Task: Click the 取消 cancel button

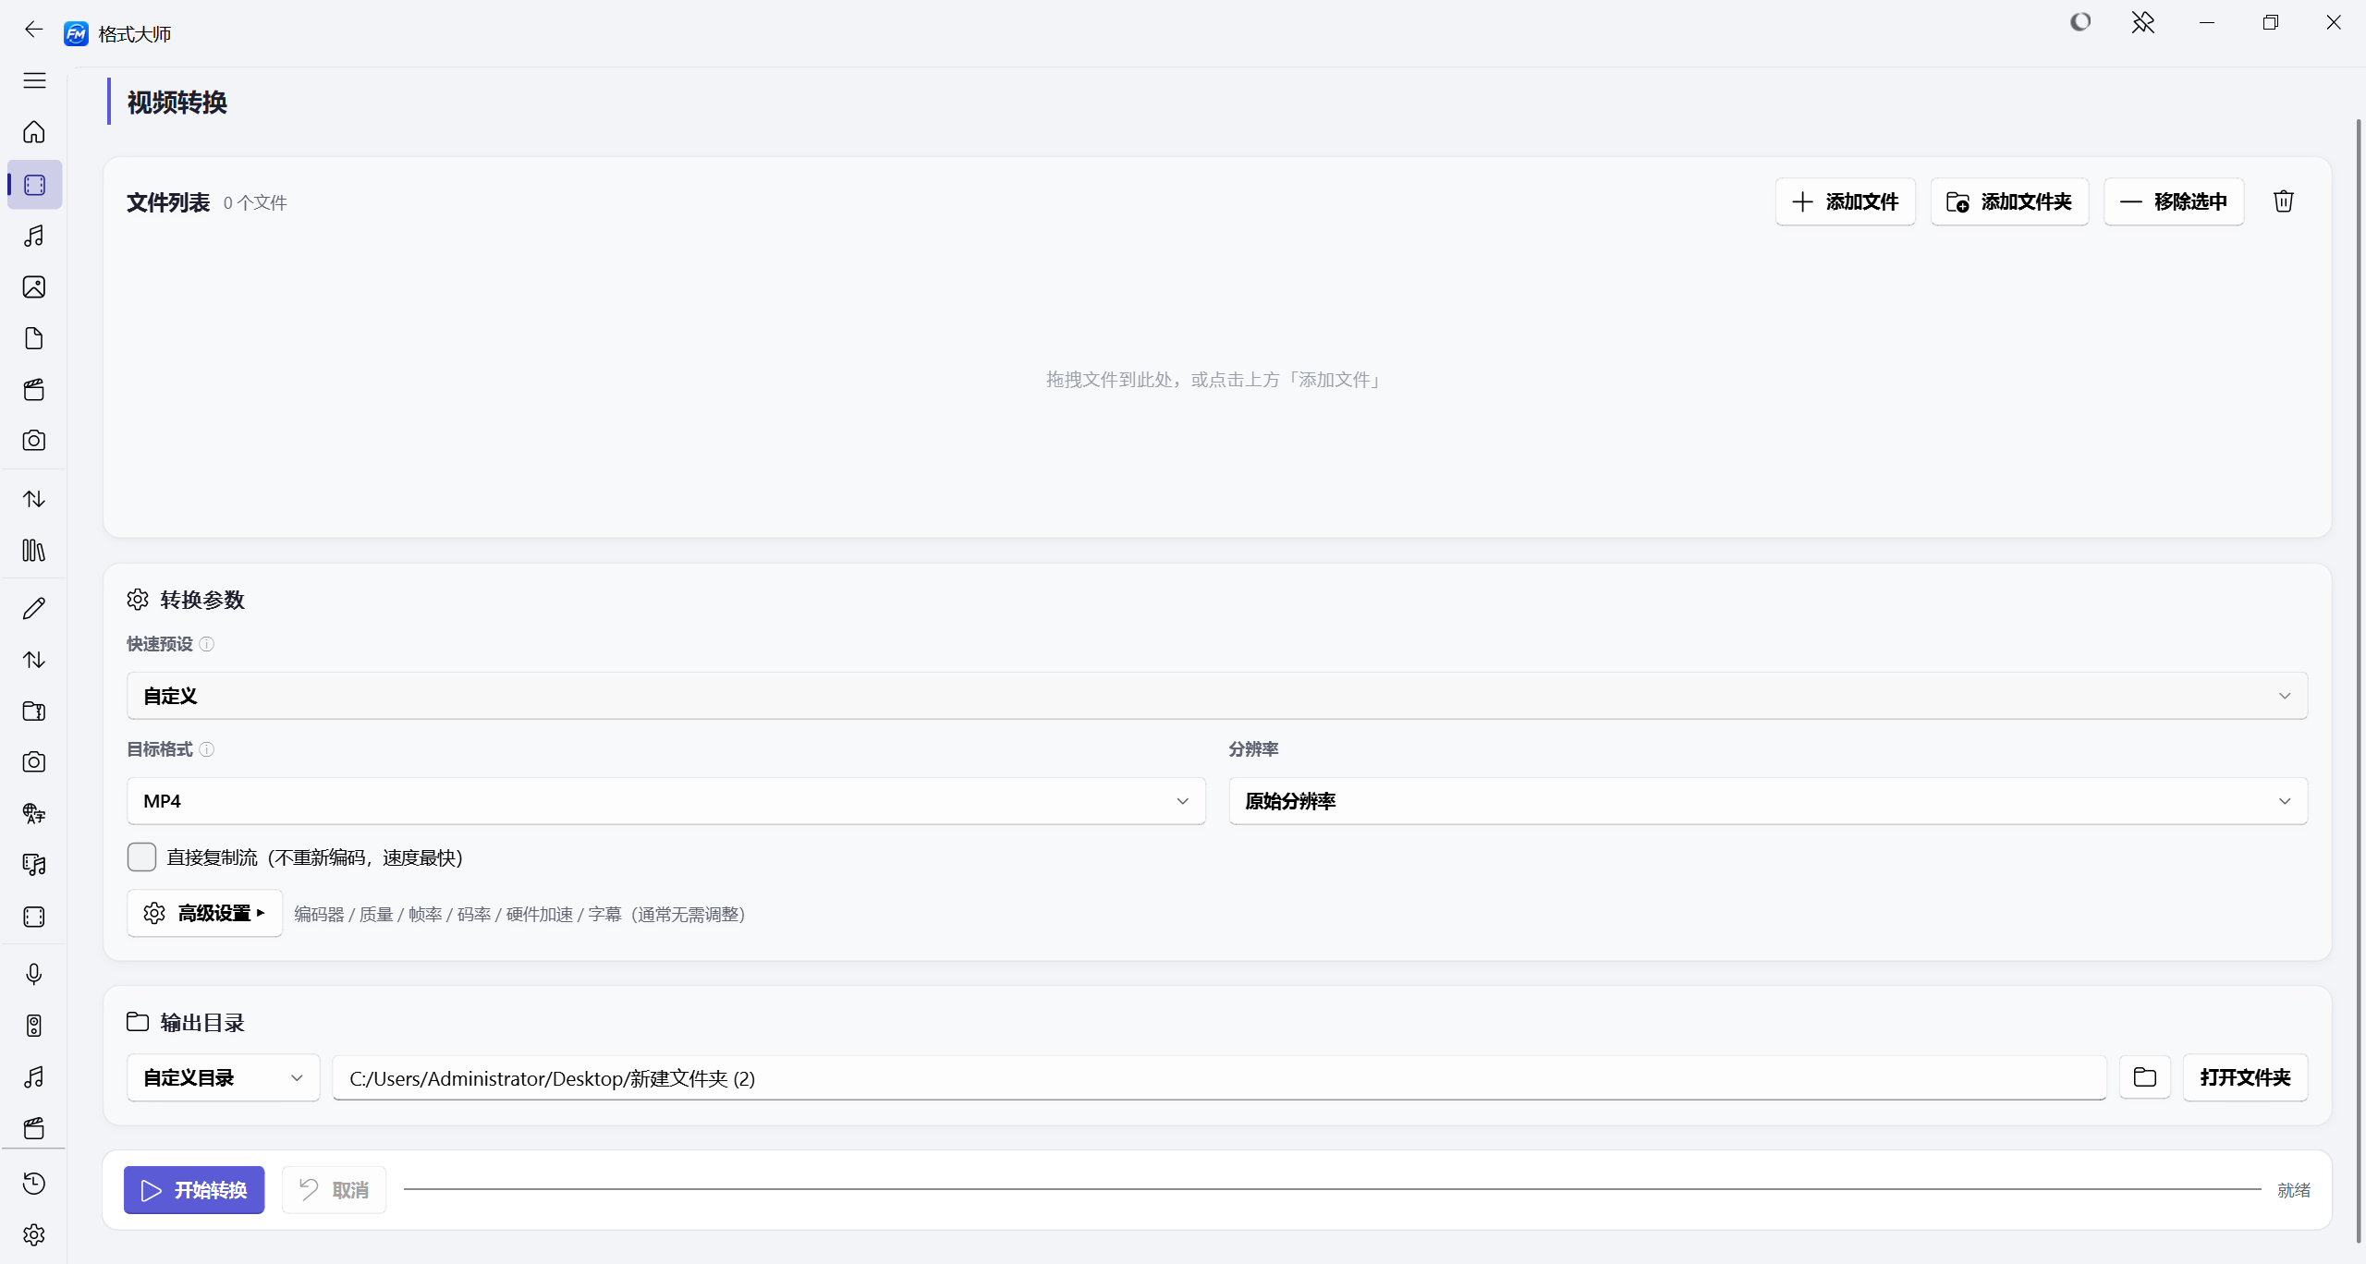Action: tap(335, 1190)
